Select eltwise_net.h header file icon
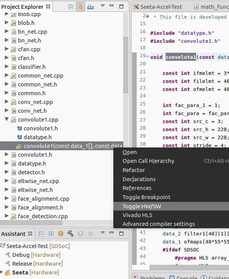 [x=14, y=190]
